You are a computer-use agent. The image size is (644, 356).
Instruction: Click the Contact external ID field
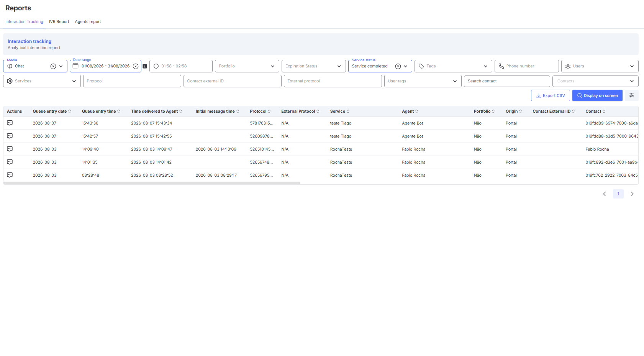pyautogui.click(x=233, y=81)
